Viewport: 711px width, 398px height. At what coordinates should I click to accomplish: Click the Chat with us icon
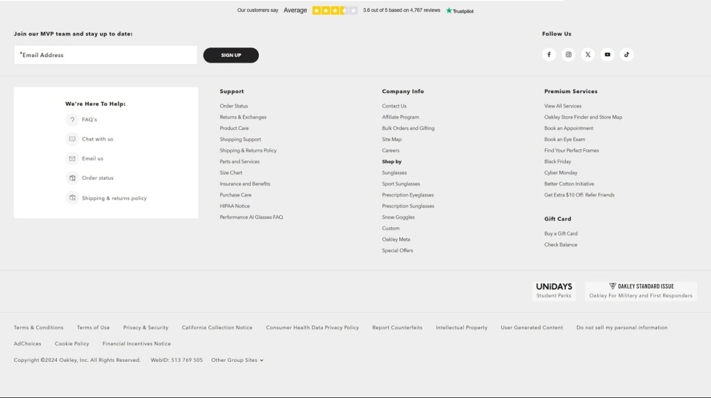[x=72, y=139]
